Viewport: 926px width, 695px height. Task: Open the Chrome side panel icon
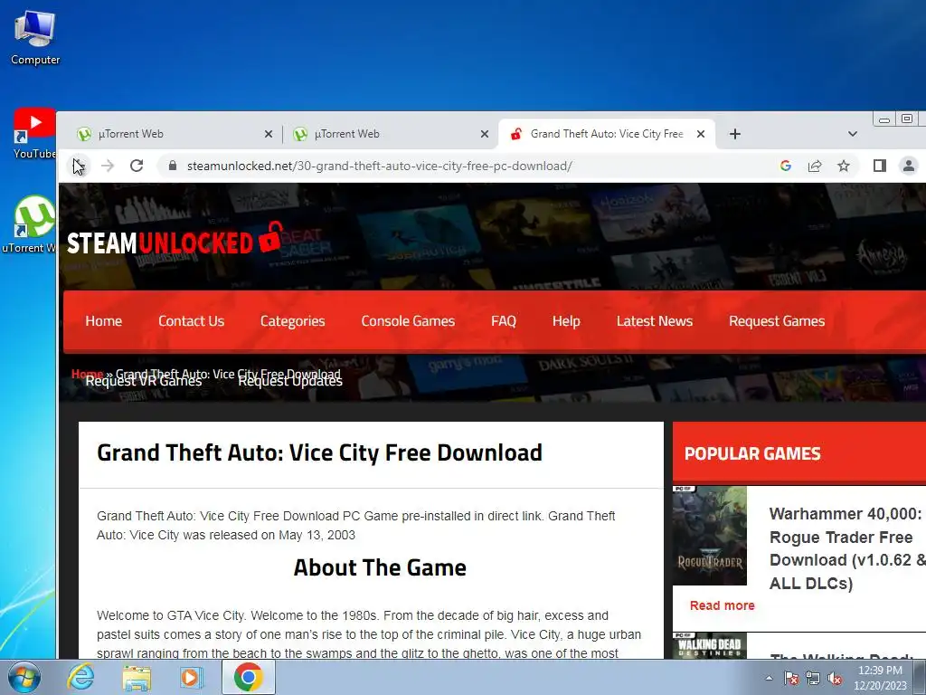pos(880,167)
